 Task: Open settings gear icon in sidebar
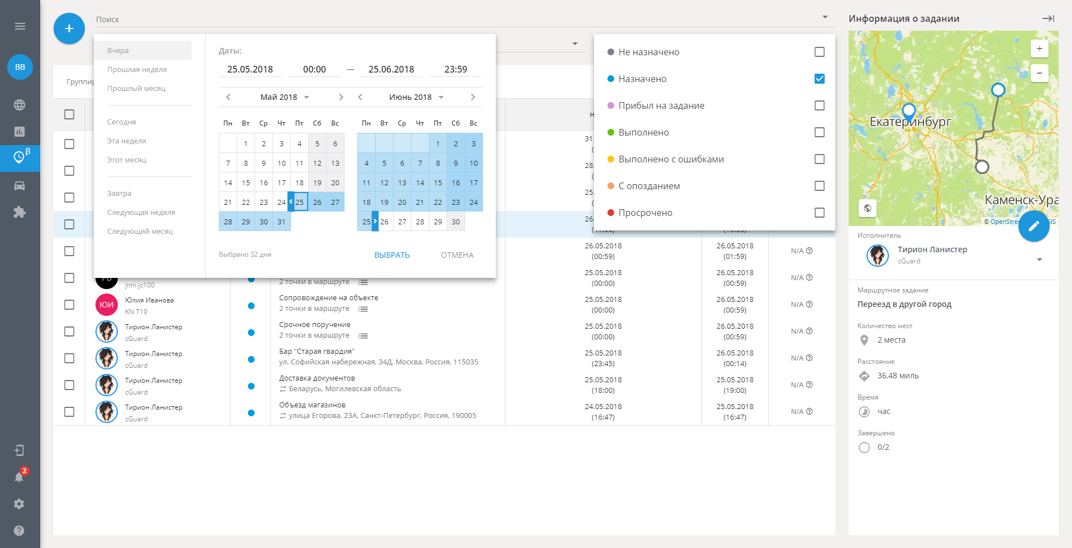20,504
